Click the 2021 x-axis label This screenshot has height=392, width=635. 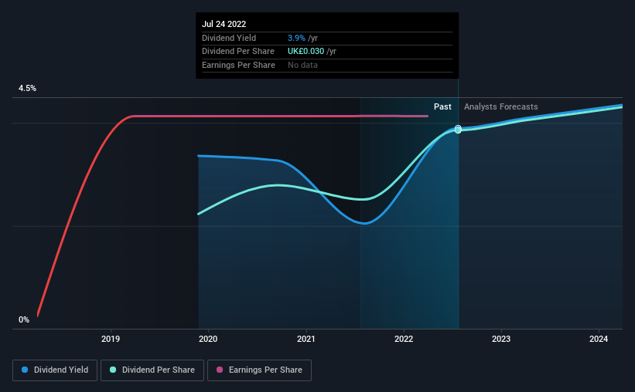tap(306, 339)
